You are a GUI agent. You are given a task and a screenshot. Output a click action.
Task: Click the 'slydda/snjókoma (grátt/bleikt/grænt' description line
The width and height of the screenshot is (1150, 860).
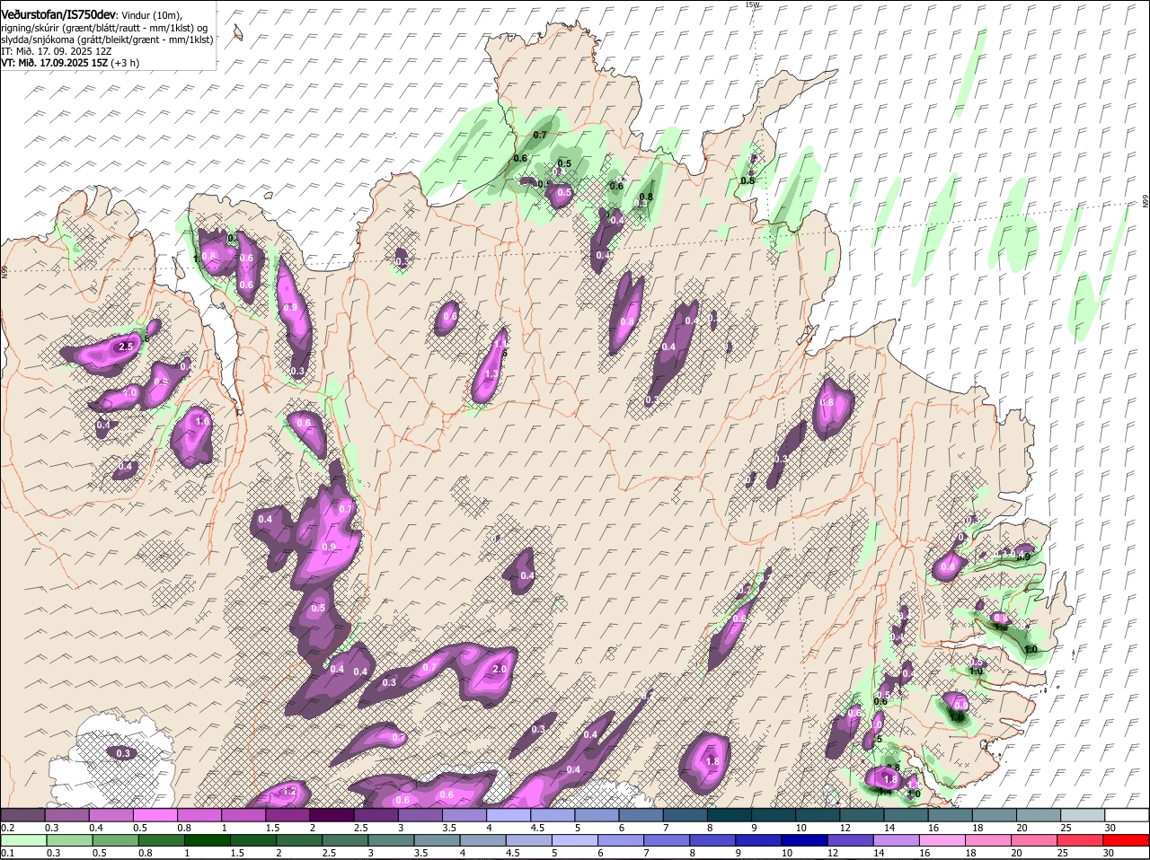coord(107,39)
